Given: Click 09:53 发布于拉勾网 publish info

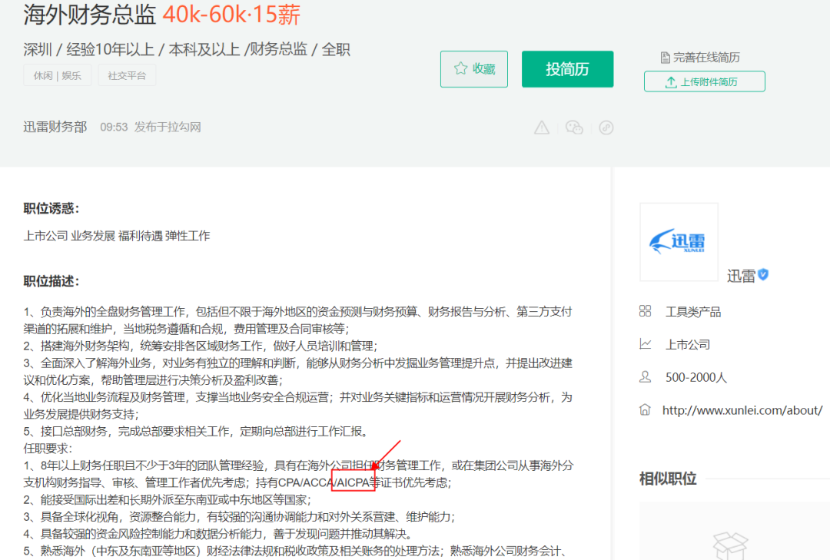Looking at the screenshot, I should [151, 127].
